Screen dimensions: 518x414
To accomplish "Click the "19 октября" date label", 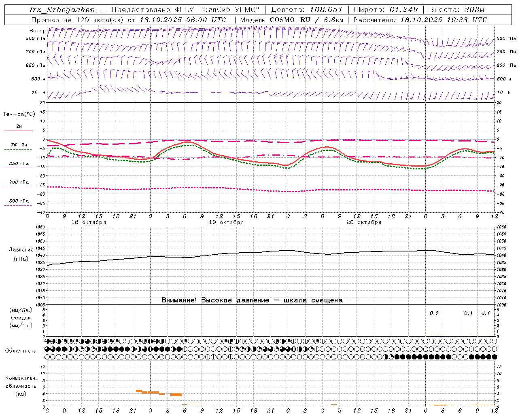I will point(227,222).
